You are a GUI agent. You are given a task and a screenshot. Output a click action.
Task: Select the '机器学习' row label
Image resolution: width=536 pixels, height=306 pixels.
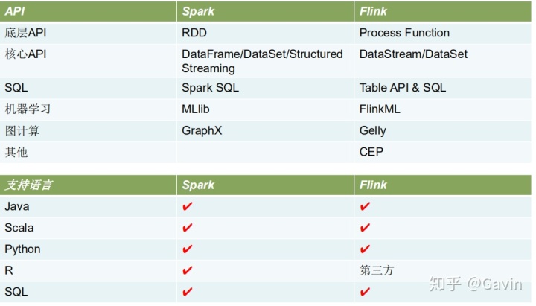pyautogui.click(x=28, y=109)
